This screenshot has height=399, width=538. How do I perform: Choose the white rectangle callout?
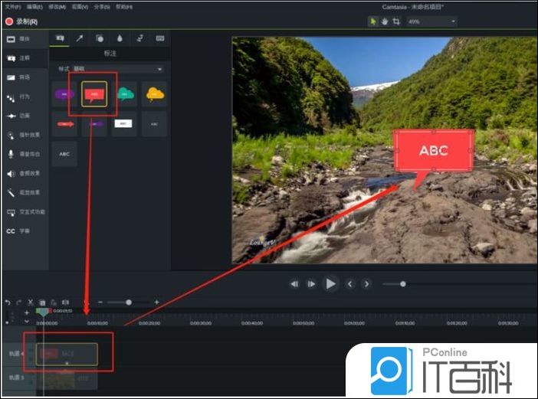tap(124, 124)
